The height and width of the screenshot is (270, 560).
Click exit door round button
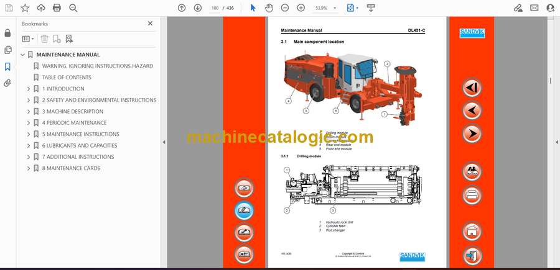click(472, 255)
